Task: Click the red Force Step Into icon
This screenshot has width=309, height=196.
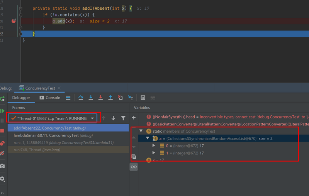Action: [100, 98]
